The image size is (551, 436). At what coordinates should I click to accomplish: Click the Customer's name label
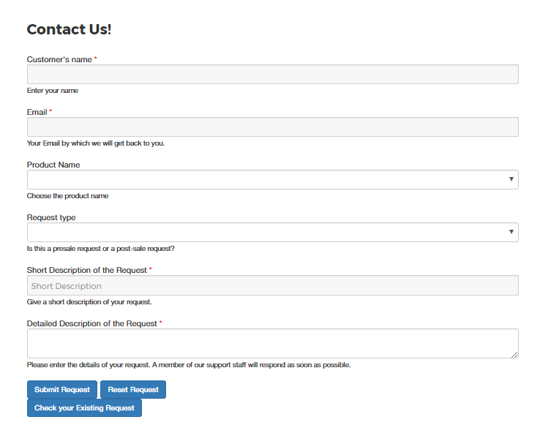tap(59, 59)
